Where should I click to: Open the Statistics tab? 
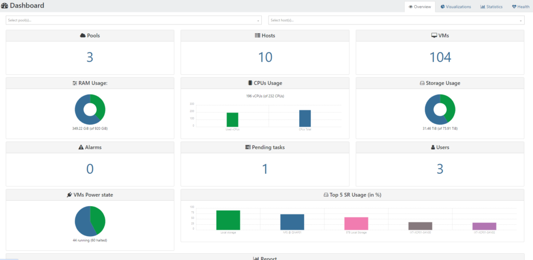pyautogui.click(x=491, y=7)
